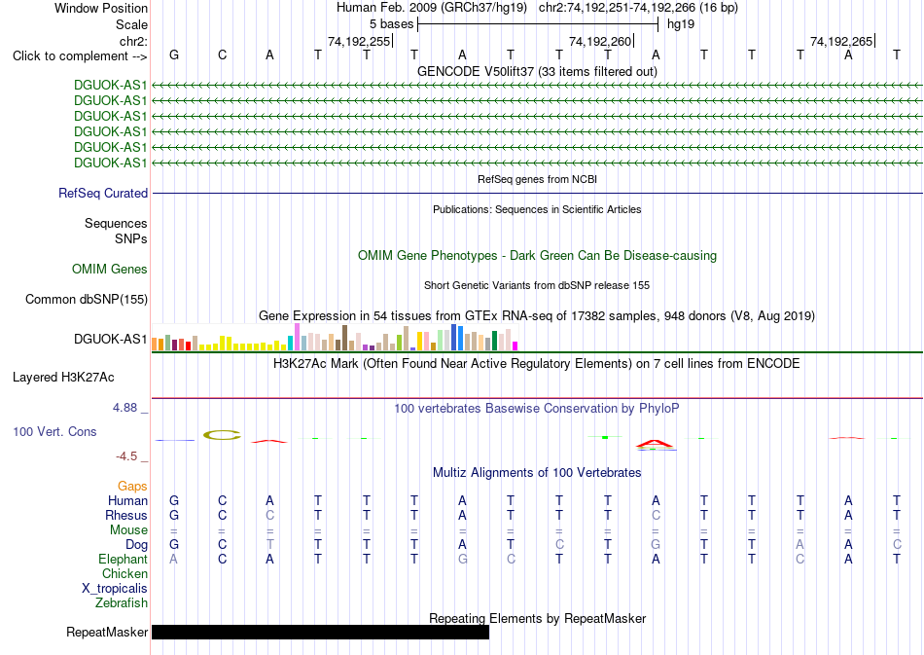The height and width of the screenshot is (655, 924).
Task: Click the 'GENCODE V50lift37 (33 items filtered out)' title
Action: point(538,71)
